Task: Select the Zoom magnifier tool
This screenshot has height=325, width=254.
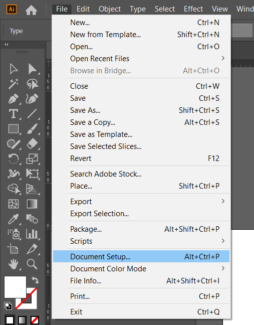Action: (x=32, y=264)
